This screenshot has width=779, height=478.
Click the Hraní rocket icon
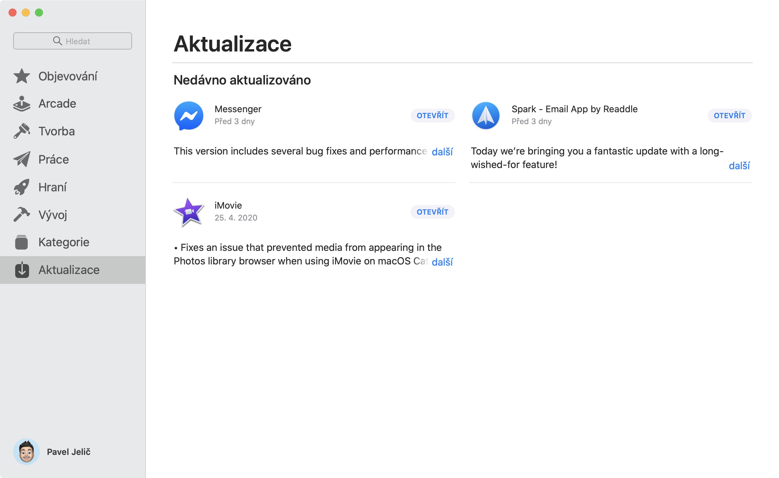(22, 187)
